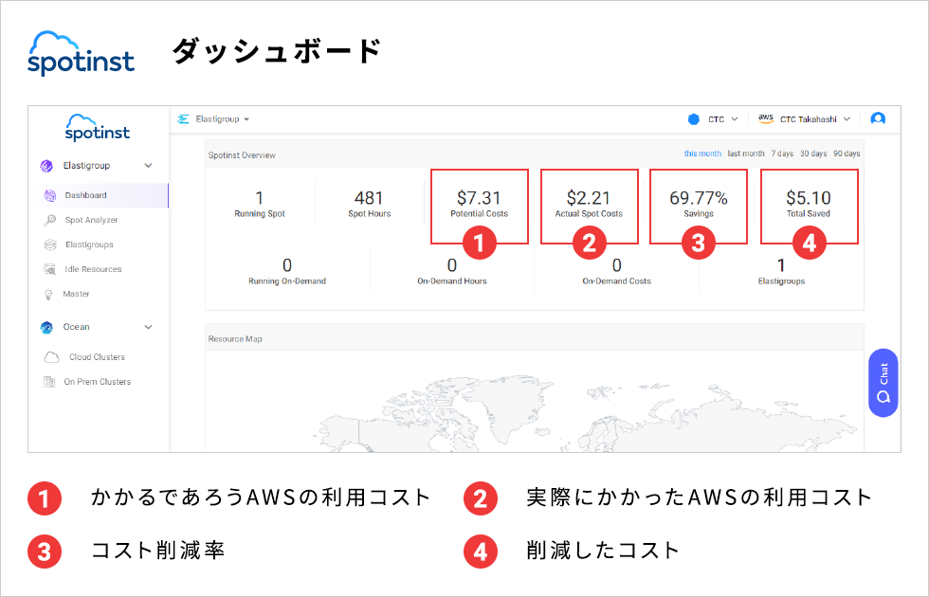929x597 pixels.
Task: Click the 69.77% Savings value
Action: pos(699,198)
